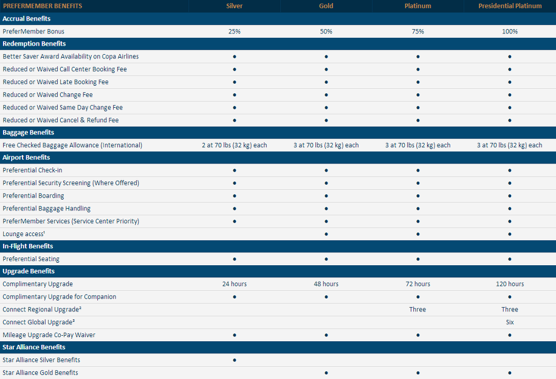
Task: Click Silver bullet for Star Alliance Silver Benefits
Action: [235, 360]
